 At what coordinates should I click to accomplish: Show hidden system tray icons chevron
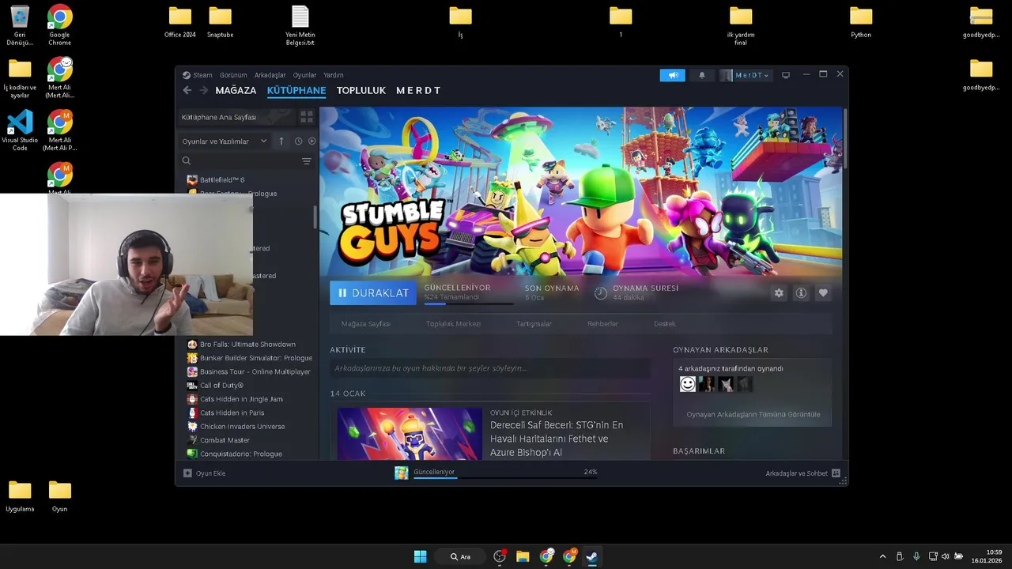click(x=883, y=556)
